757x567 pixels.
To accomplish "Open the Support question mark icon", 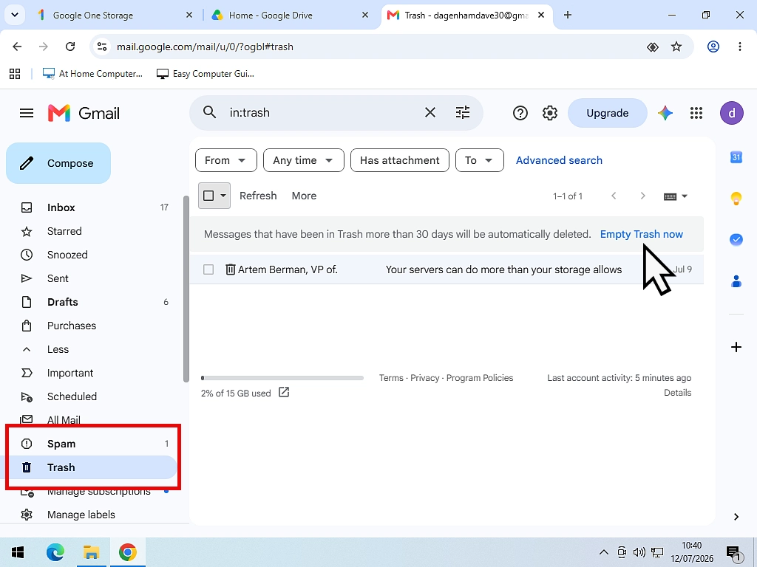I will tap(520, 113).
